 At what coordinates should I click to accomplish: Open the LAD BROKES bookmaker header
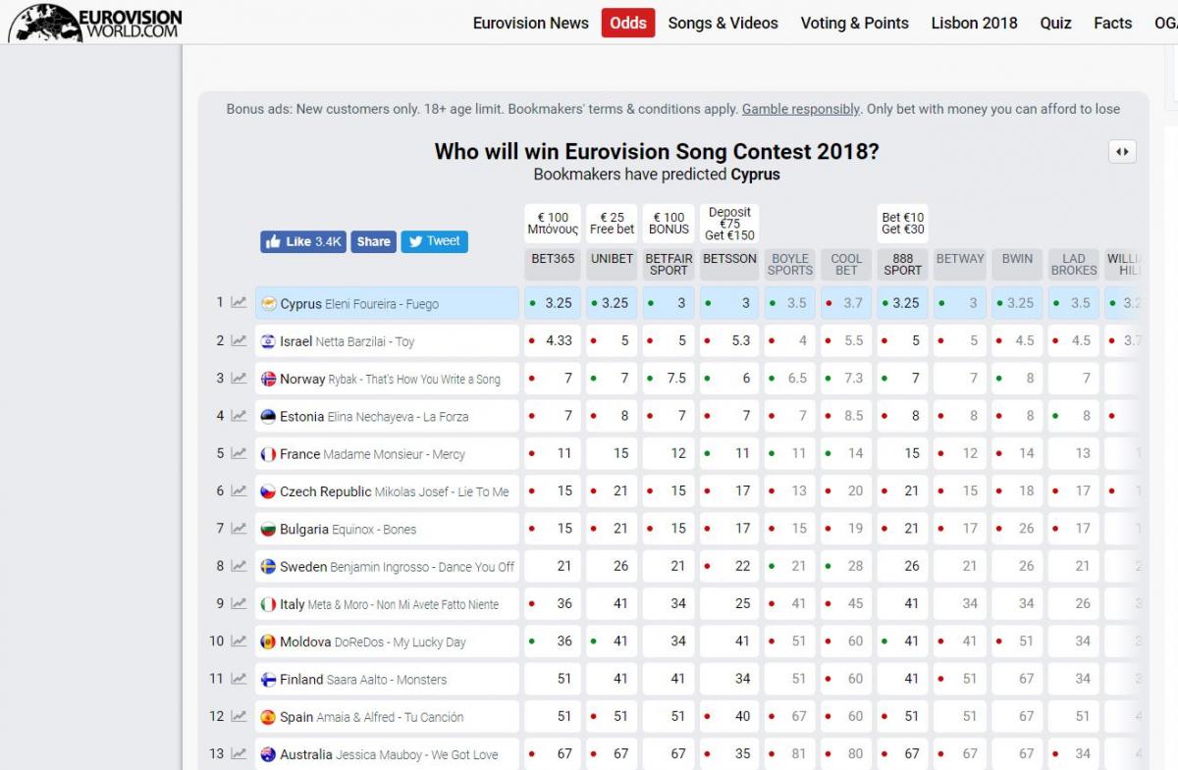click(1074, 265)
